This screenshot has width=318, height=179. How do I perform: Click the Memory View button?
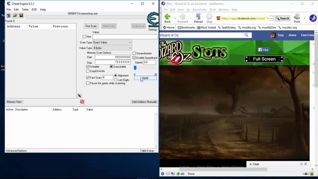[x=14, y=101]
